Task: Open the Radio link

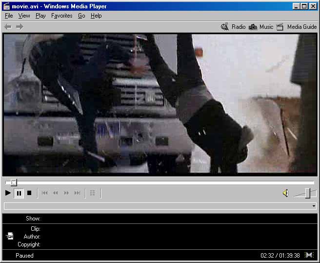Action: (x=239, y=27)
